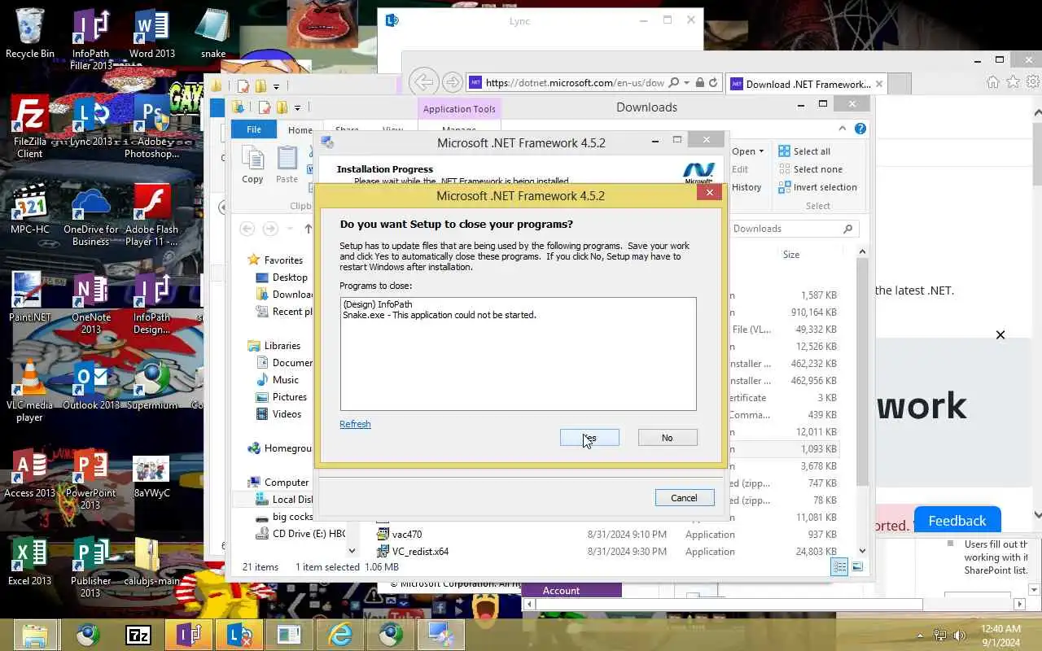Viewport: 1042px width, 651px height.
Task: Open the Explorer quick access toolbar dropdown arrow
Action: tap(297, 107)
